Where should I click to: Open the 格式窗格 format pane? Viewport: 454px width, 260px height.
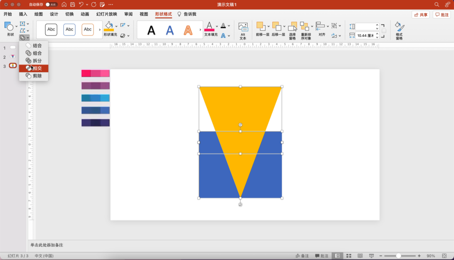(x=399, y=27)
